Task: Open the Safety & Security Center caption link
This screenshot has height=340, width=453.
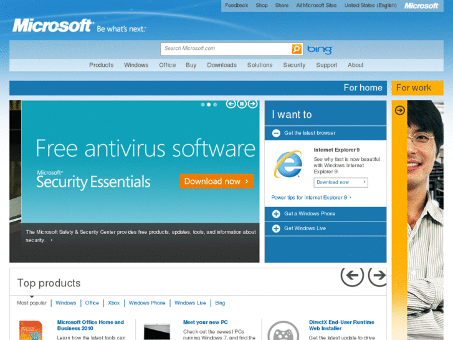Action: (140, 236)
